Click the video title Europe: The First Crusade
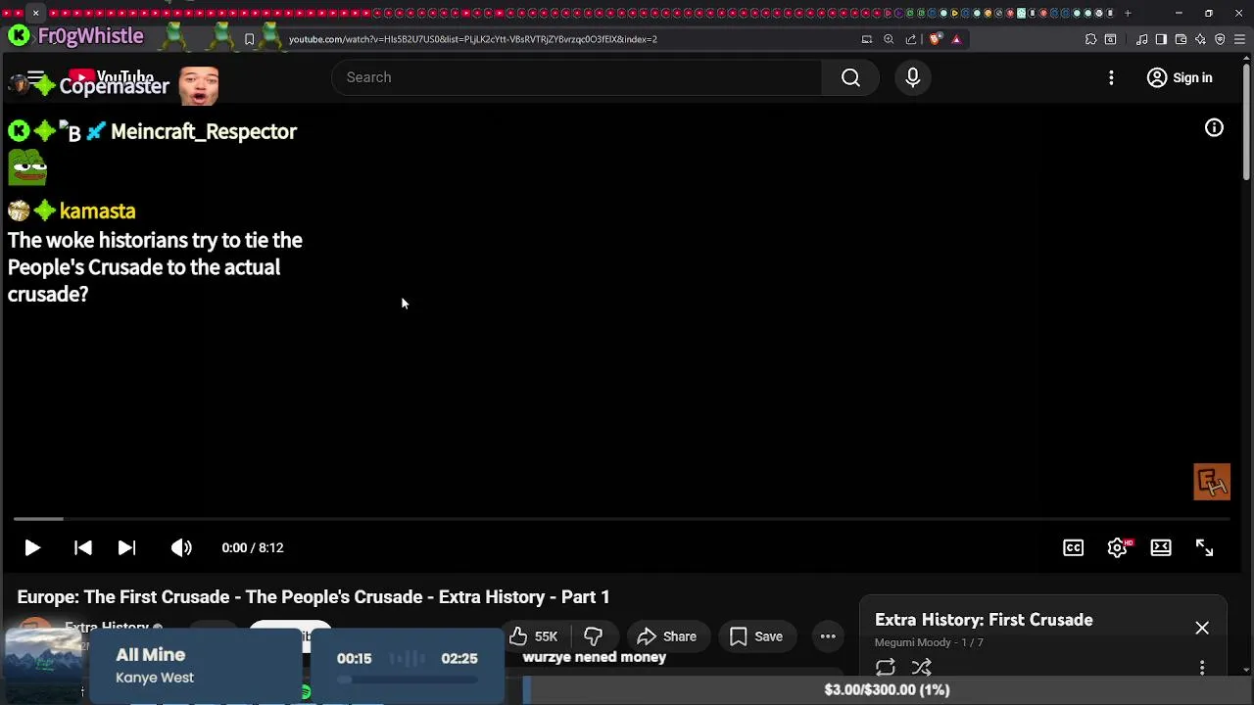Image resolution: width=1254 pixels, height=705 pixels. pyautogui.click(x=313, y=596)
